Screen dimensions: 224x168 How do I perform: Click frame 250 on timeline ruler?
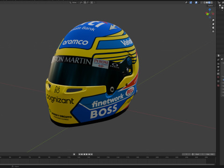(206, 157)
